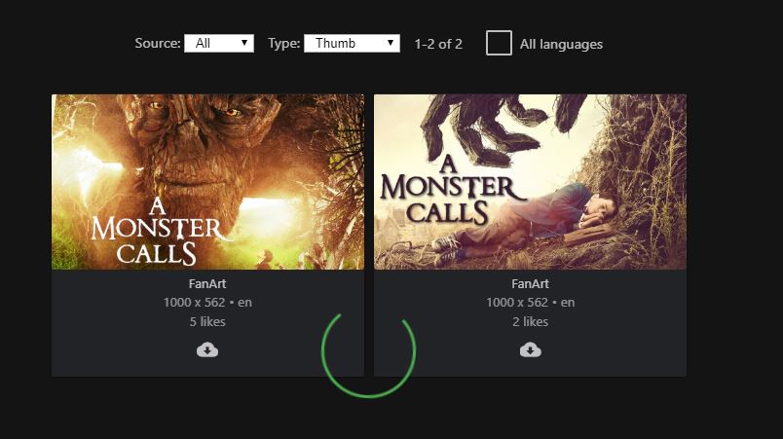Click '1000 x 562 • en' on the 5 likes card
This screenshot has width=783, height=439.
coord(207,303)
